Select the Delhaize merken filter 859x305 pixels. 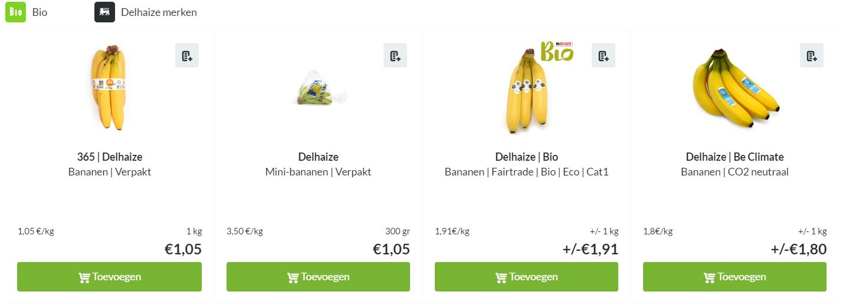pyautogui.click(x=159, y=12)
